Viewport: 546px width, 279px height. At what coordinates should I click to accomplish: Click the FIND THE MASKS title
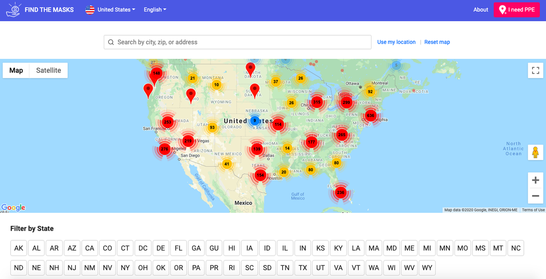pyautogui.click(x=49, y=9)
